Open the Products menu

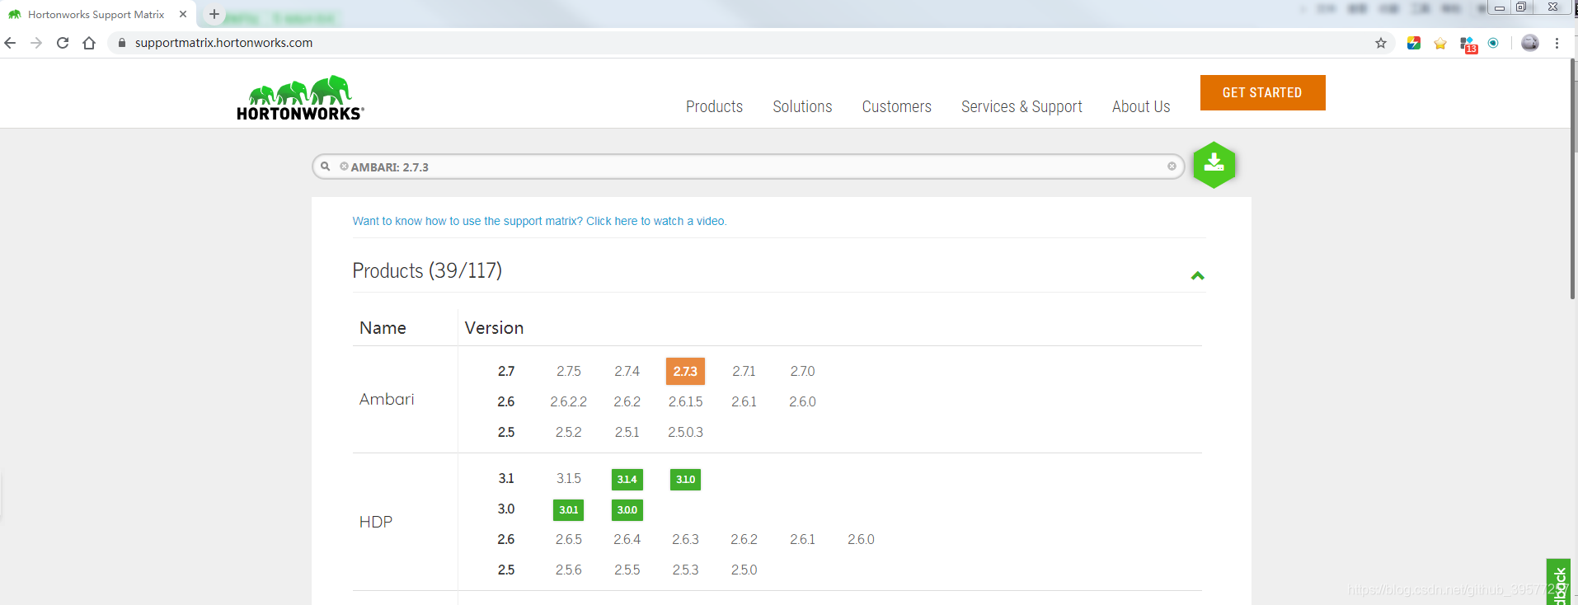[x=714, y=106]
